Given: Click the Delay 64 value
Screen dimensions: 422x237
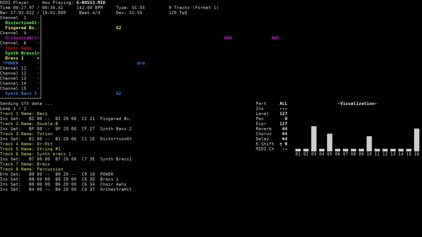Looking at the screenshot, I should [x=285, y=139].
